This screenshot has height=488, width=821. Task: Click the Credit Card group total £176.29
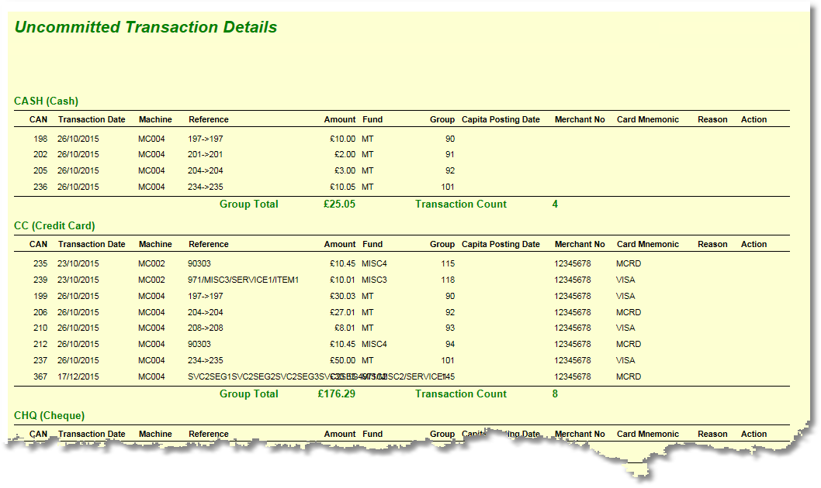(x=336, y=393)
